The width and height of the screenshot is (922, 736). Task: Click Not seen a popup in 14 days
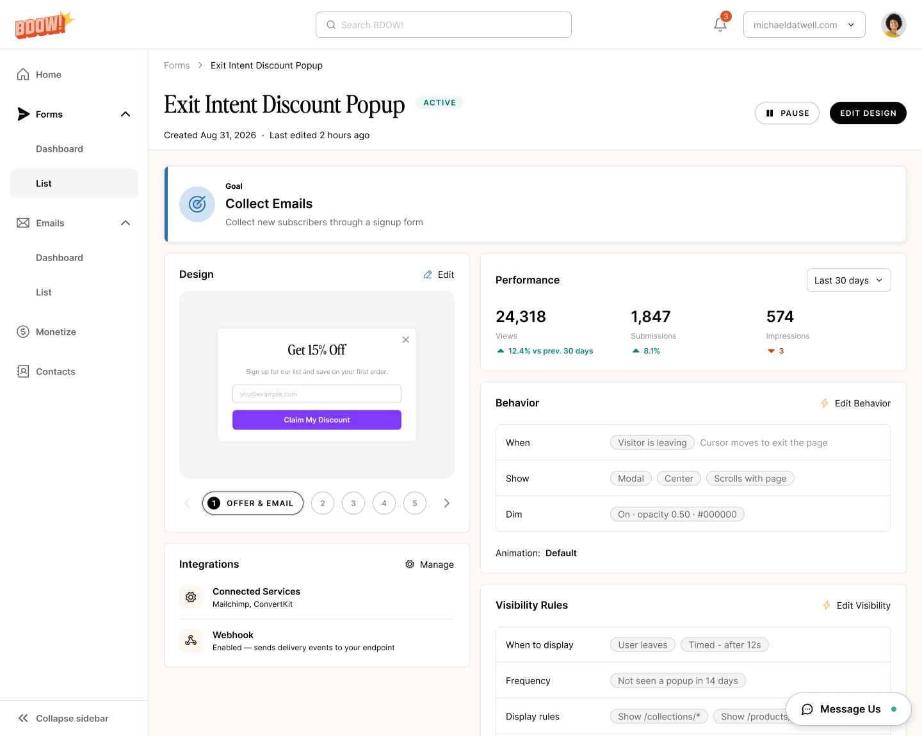[678, 680]
